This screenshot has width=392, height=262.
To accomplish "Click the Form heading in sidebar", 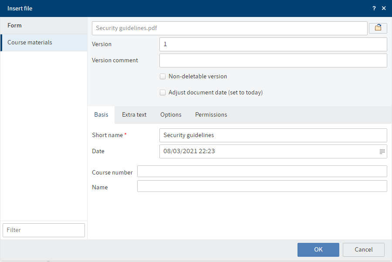I will [x=14, y=26].
